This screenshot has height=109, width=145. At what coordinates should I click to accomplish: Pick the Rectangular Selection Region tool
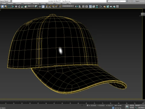coord(9,7)
